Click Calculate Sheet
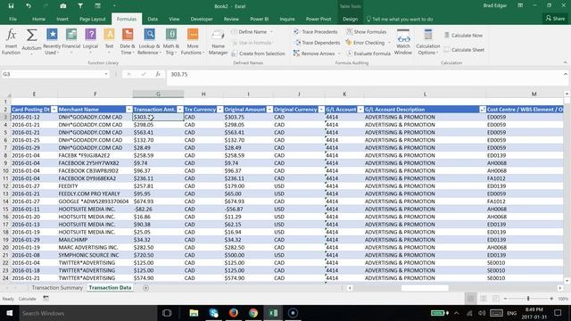 [x=464, y=50]
